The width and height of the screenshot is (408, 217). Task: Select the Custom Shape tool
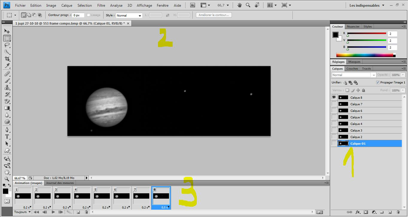click(7, 150)
